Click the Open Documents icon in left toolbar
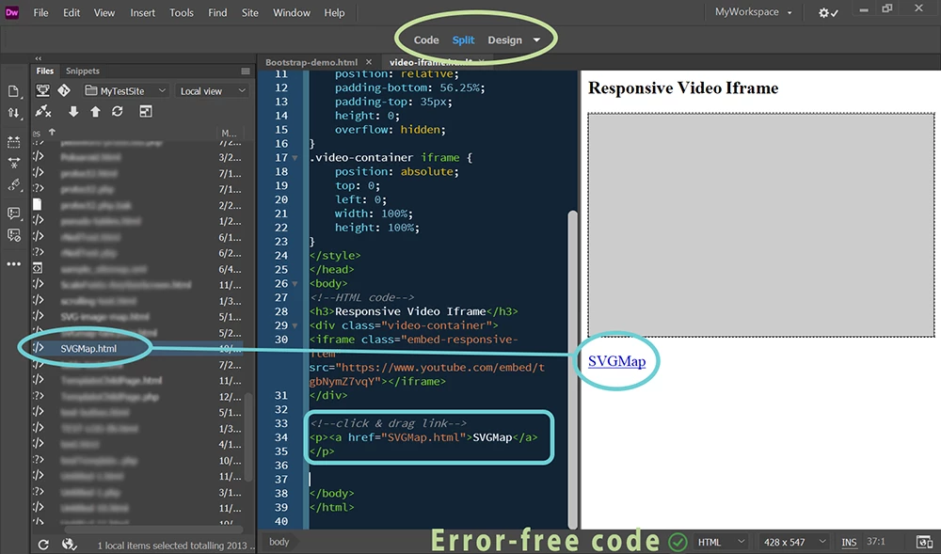 click(13, 91)
